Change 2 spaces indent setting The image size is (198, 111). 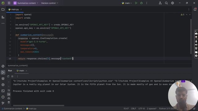tap(152, 109)
